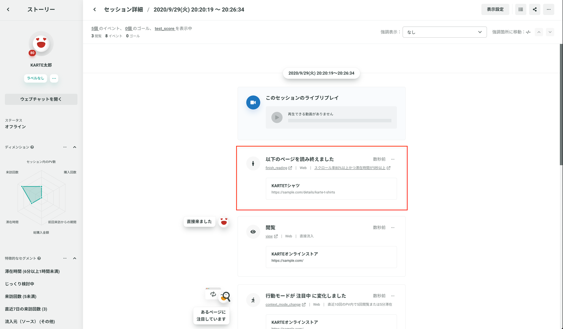Open more options for 行動モード event
Viewport: 563px width, 329px height.
[x=393, y=296]
